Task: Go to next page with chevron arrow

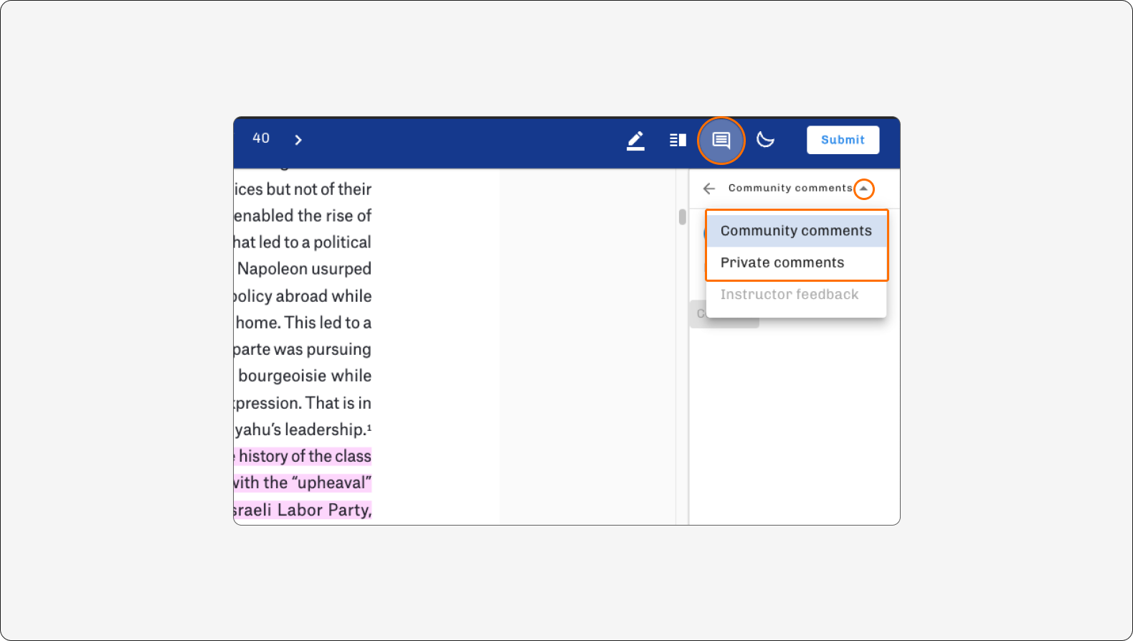Action: [x=298, y=140]
